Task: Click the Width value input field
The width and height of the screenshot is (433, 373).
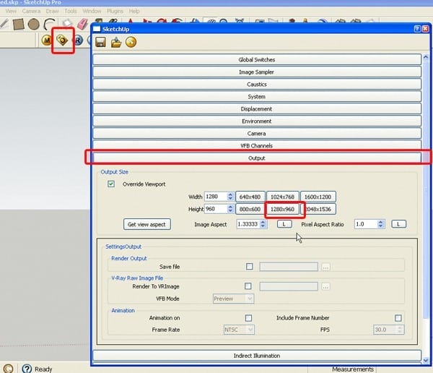Action: [x=216, y=197]
